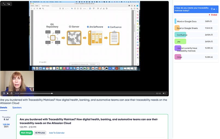Click the Jira Software board icon
This screenshot has width=220, height=139.
[x=95, y=38]
